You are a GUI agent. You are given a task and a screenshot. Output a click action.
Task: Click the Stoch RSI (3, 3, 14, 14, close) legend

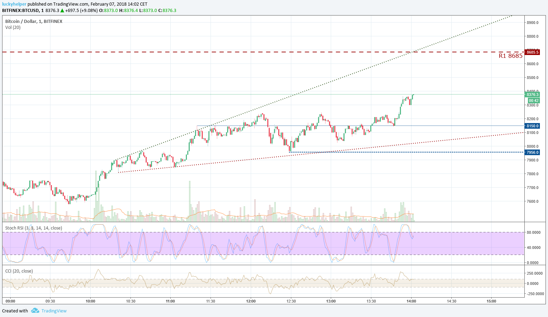(x=34, y=228)
